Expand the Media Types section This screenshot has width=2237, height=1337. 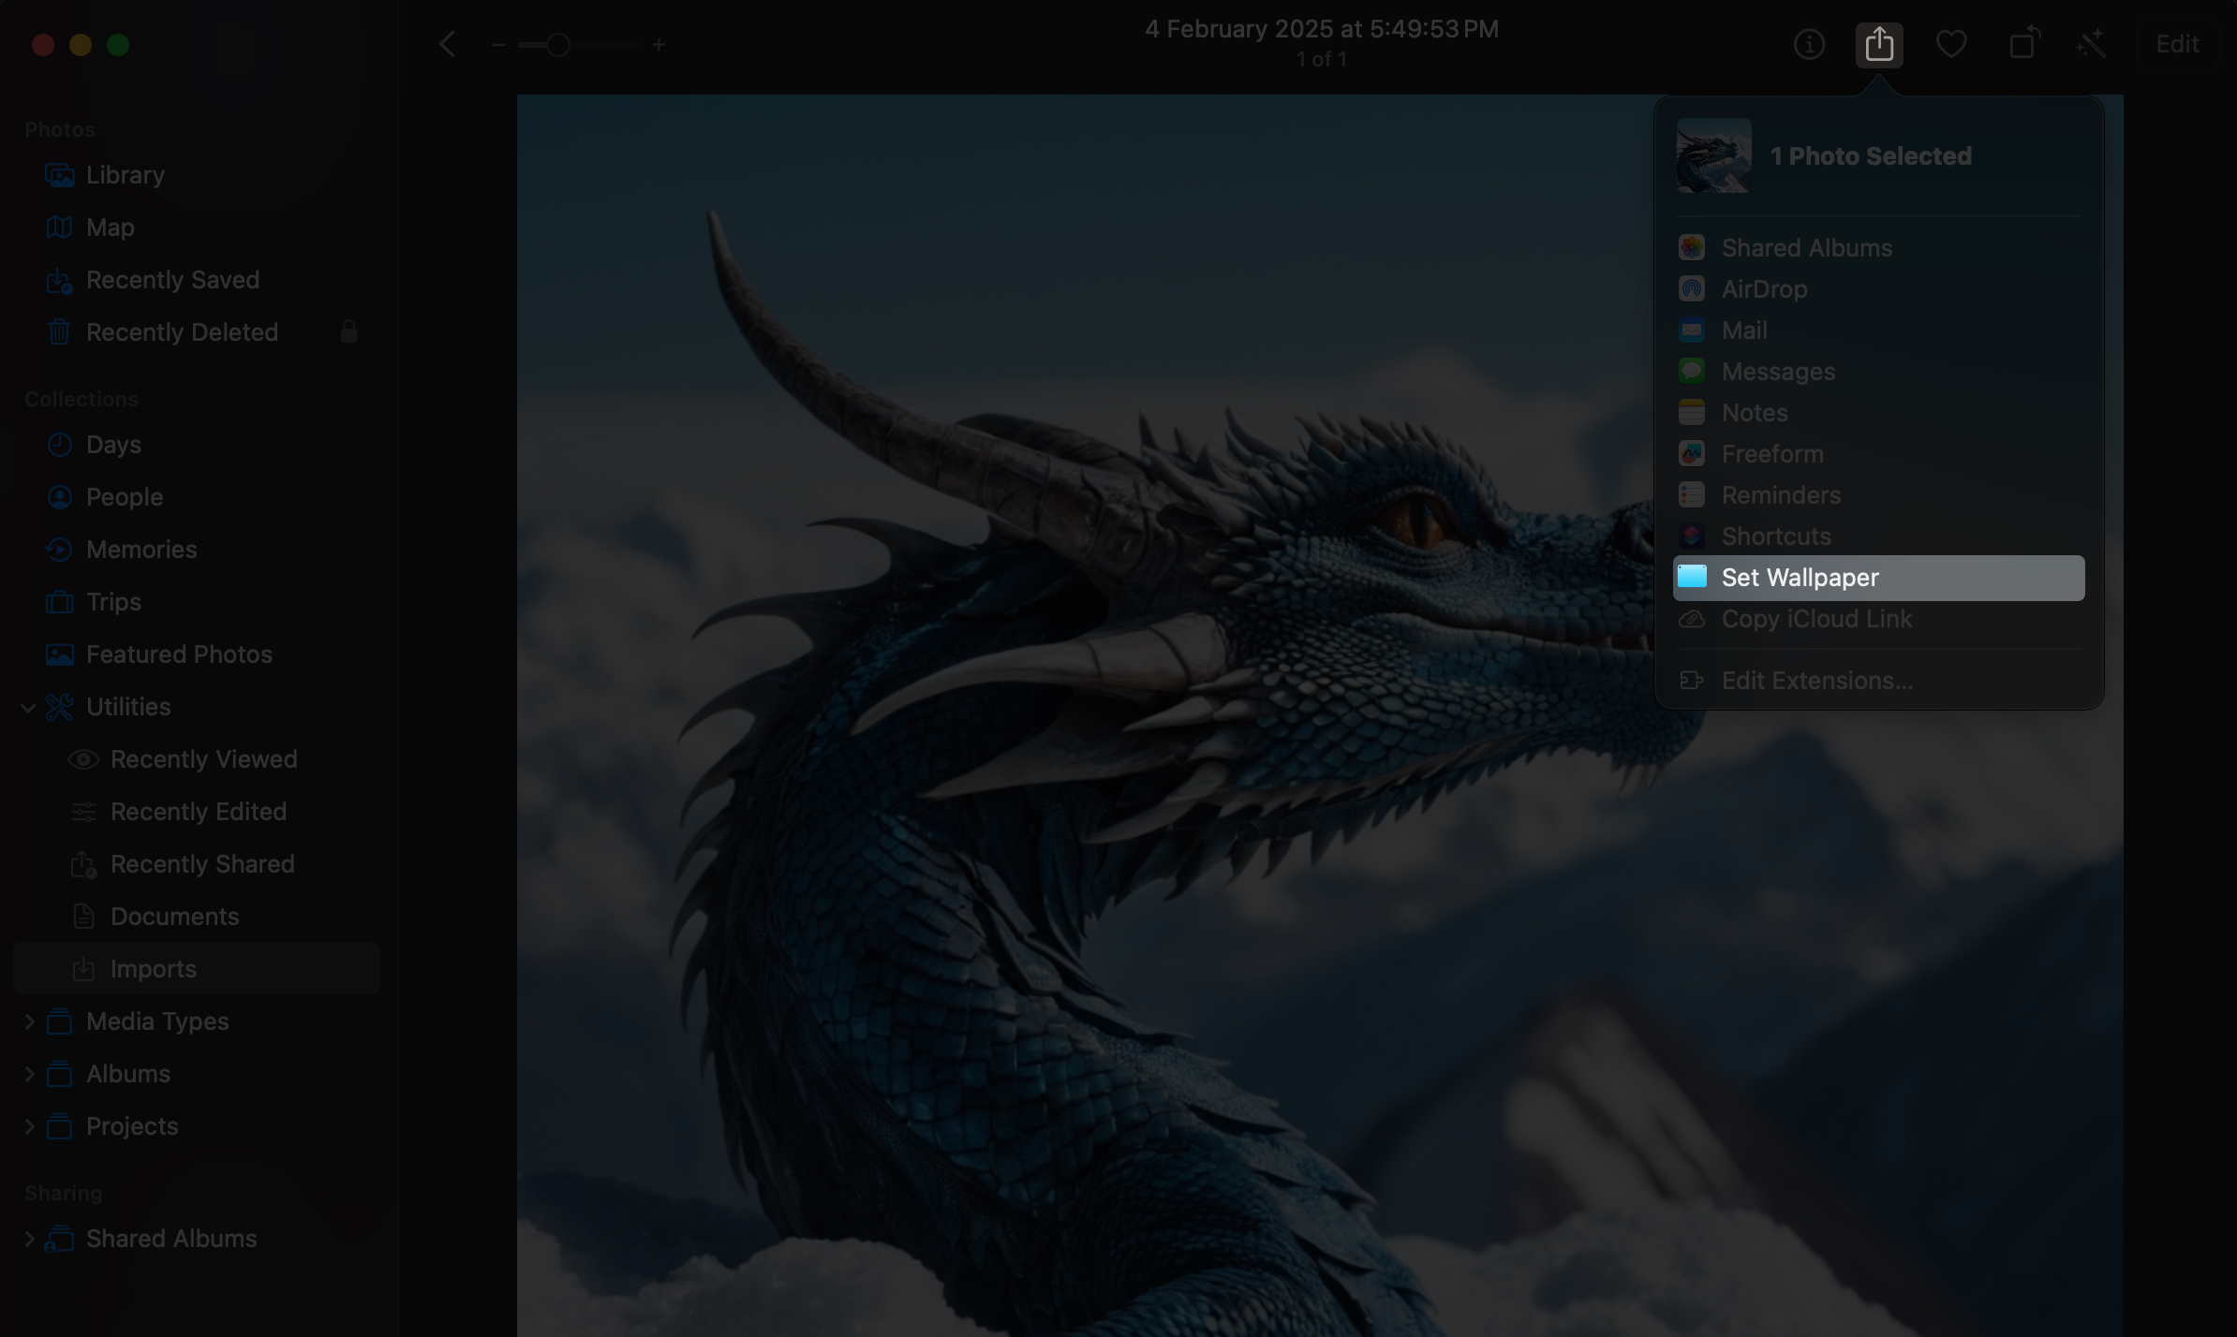click(28, 1021)
